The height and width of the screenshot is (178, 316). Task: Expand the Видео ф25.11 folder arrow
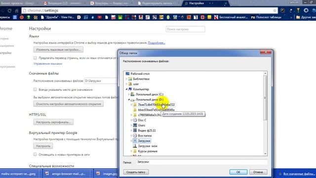pyautogui.click(x=131, y=131)
